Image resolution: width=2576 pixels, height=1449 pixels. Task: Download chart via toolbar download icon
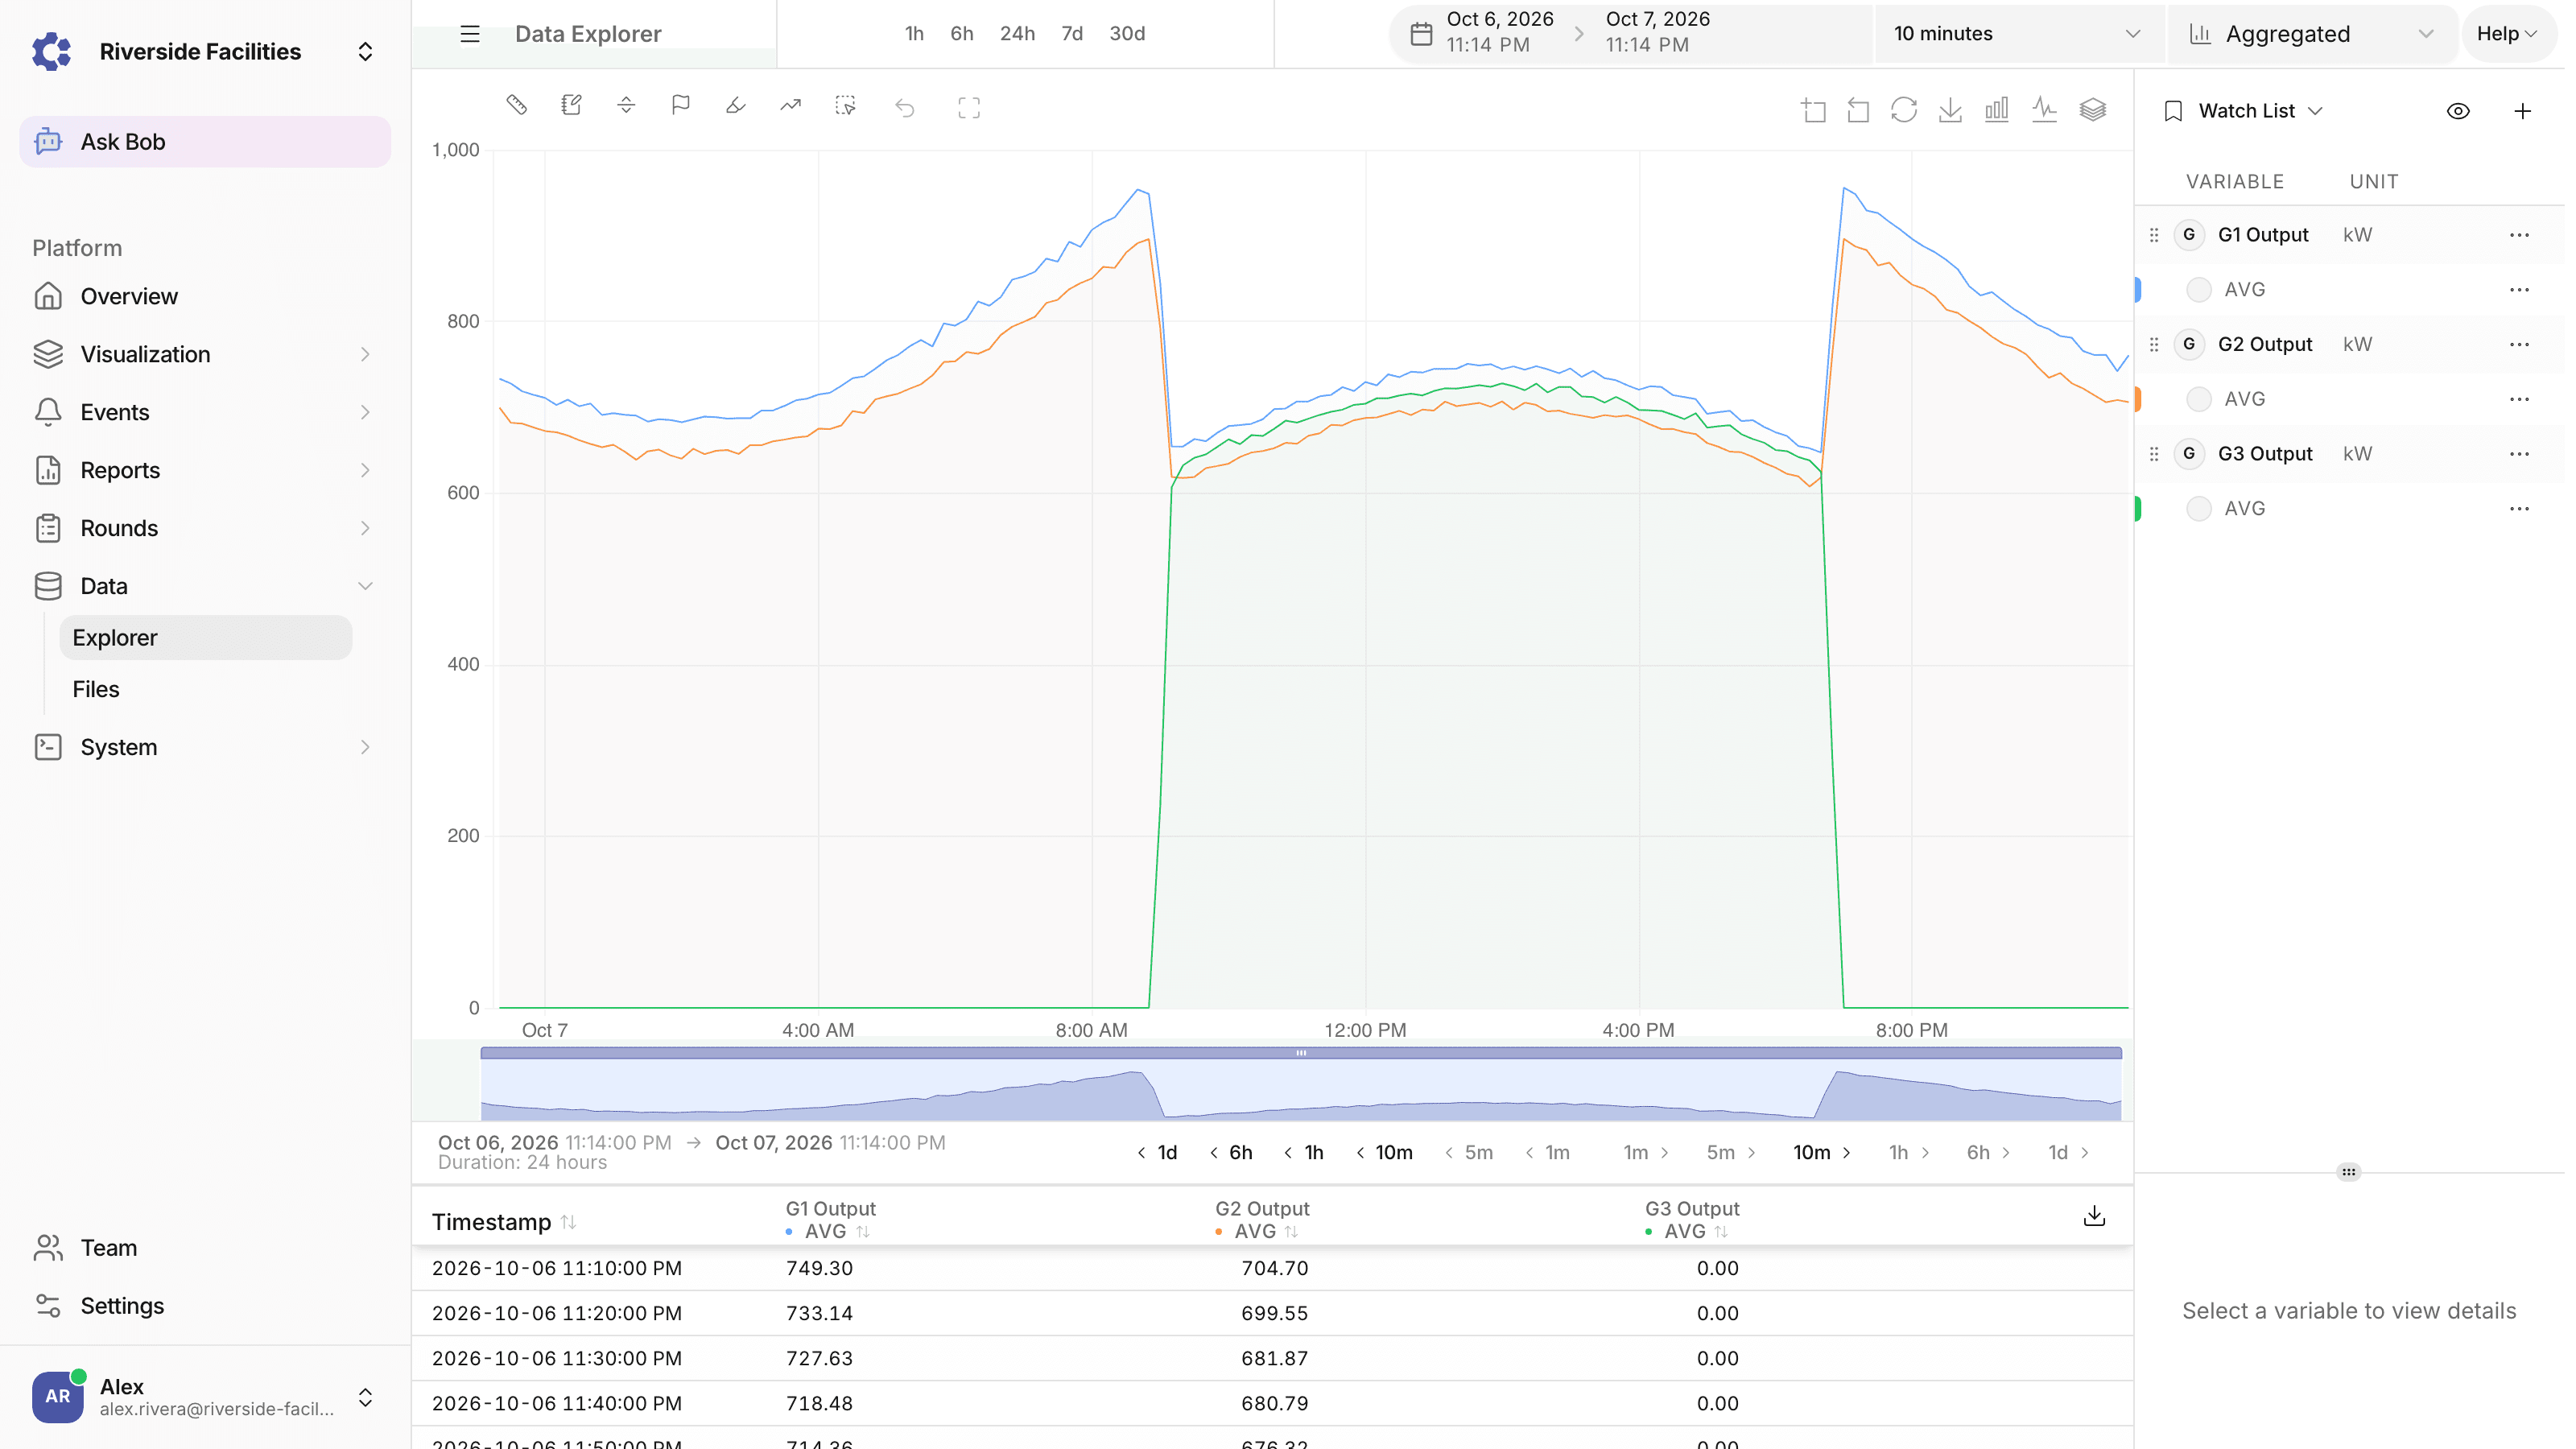pos(1950,110)
